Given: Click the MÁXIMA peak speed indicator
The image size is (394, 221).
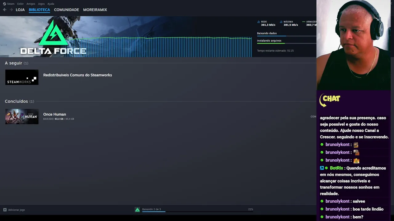Looking at the screenshot, I should point(289,23).
